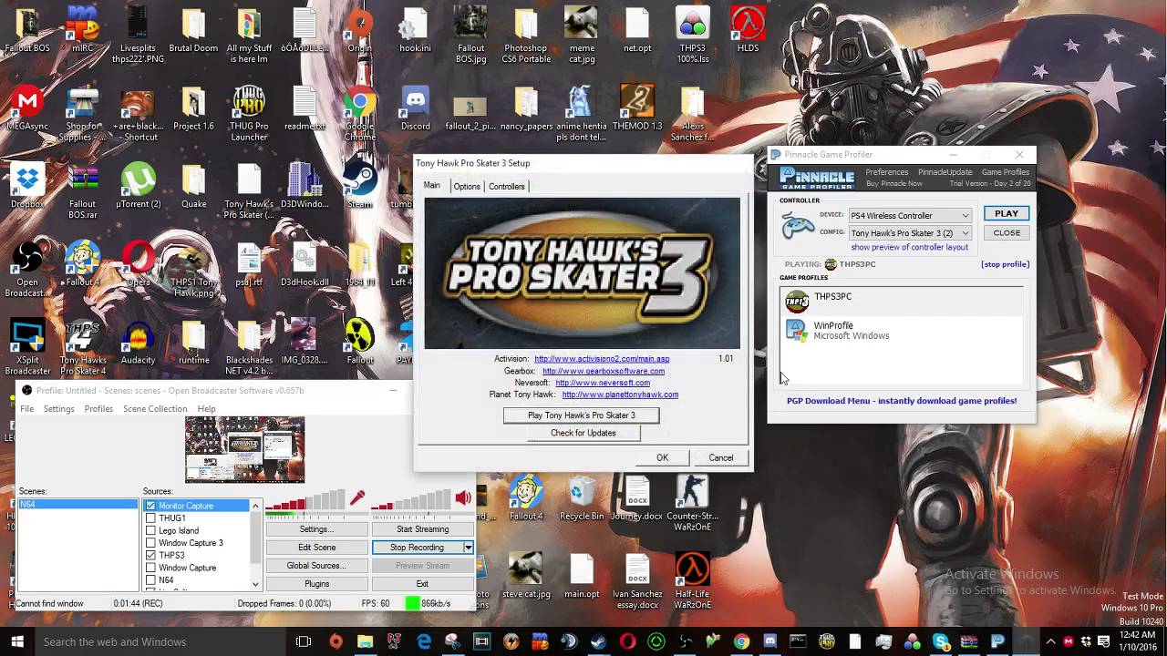Open XSplit Broadcaster desktop icon

tap(27, 344)
